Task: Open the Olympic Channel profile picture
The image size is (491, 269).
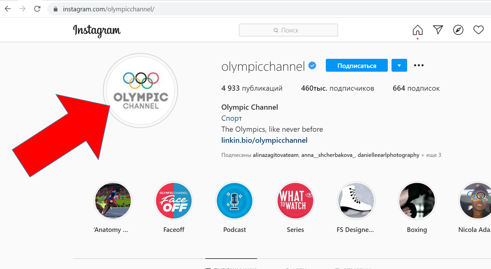Action: tap(140, 91)
